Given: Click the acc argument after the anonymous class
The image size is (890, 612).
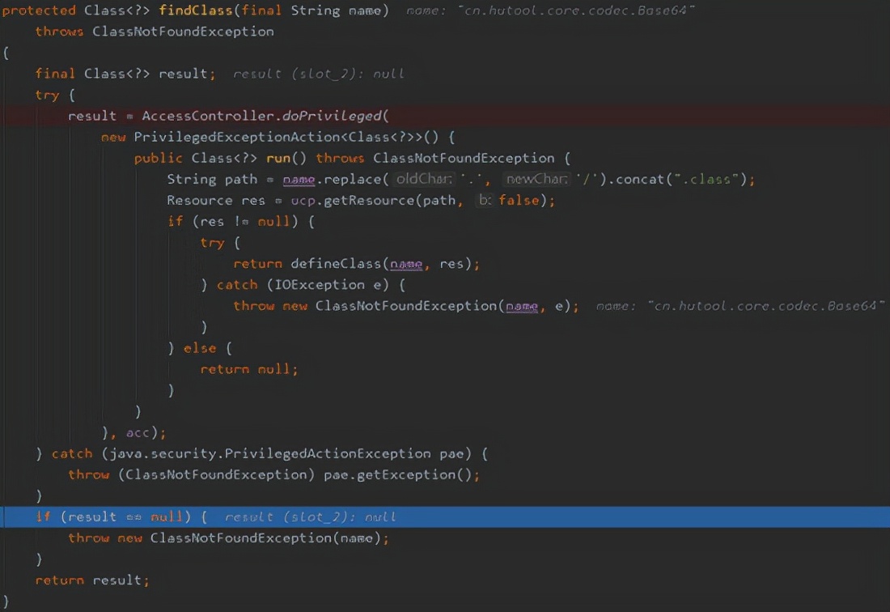Looking at the screenshot, I should [138, 432].
